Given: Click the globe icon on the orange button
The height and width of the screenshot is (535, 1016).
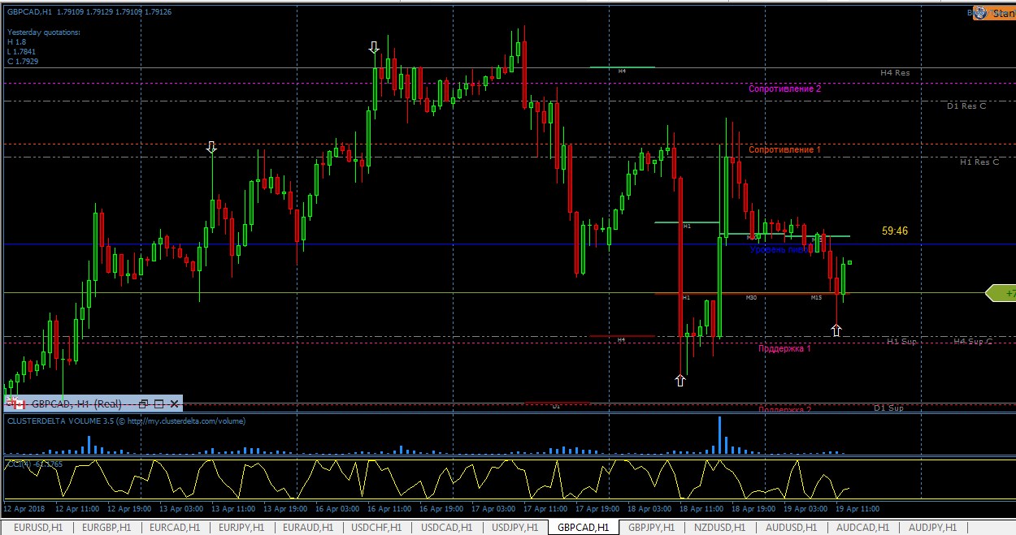Looking at the screenshot, I should click(x=980, y=13).
